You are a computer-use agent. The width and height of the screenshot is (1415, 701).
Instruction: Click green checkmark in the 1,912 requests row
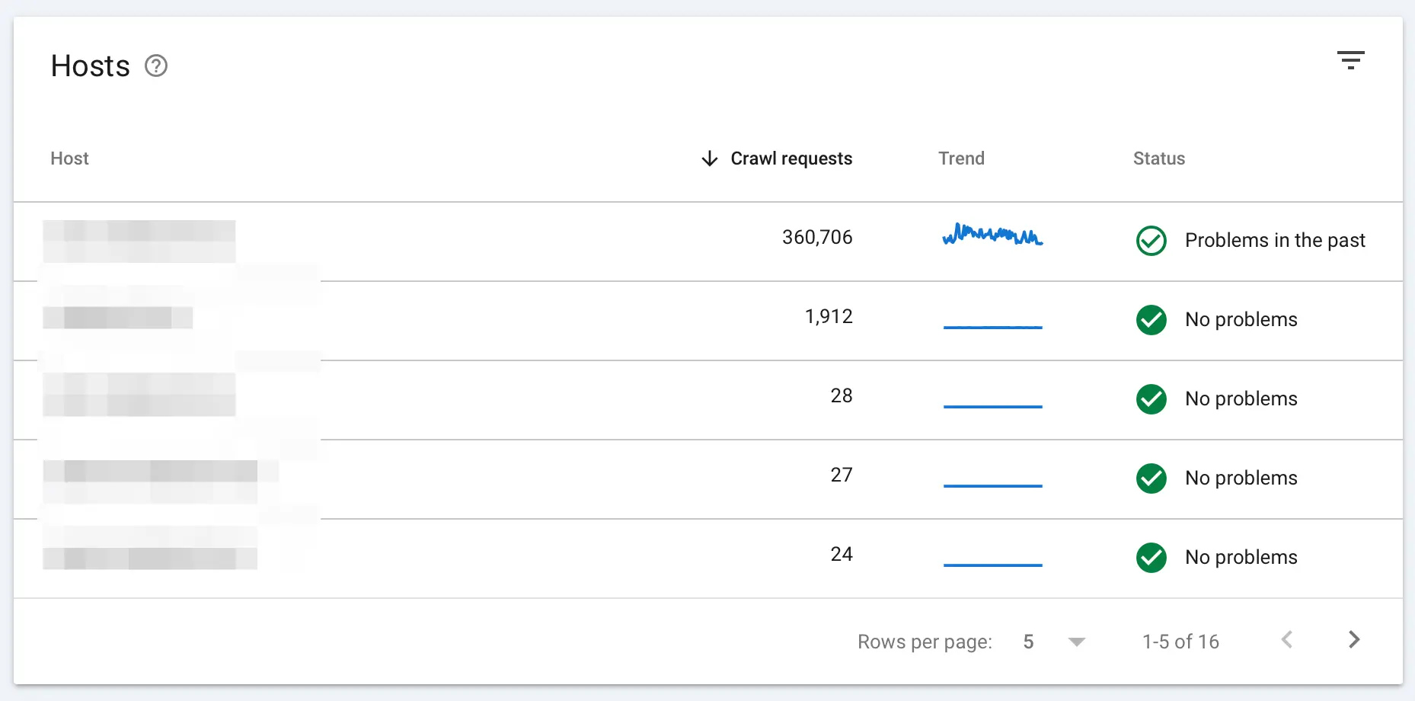click(x=1151, y=320)
